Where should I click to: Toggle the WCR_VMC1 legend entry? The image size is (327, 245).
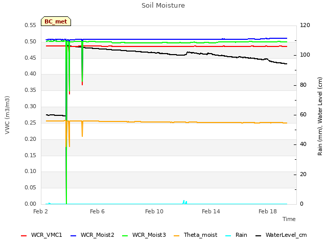point(41,235)
